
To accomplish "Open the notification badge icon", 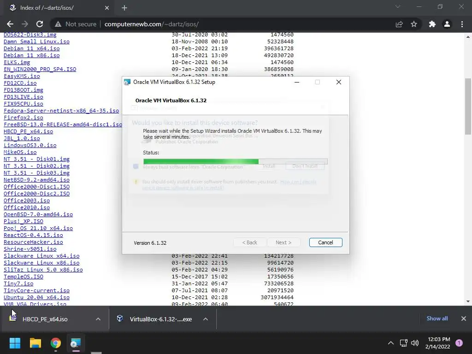I will point(459,343).
